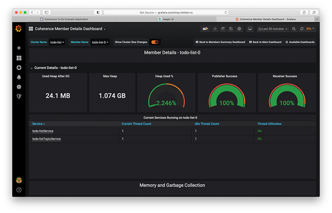Sort by the Service column header
This screenshot has height=213, width=332.
coord(38,124)
